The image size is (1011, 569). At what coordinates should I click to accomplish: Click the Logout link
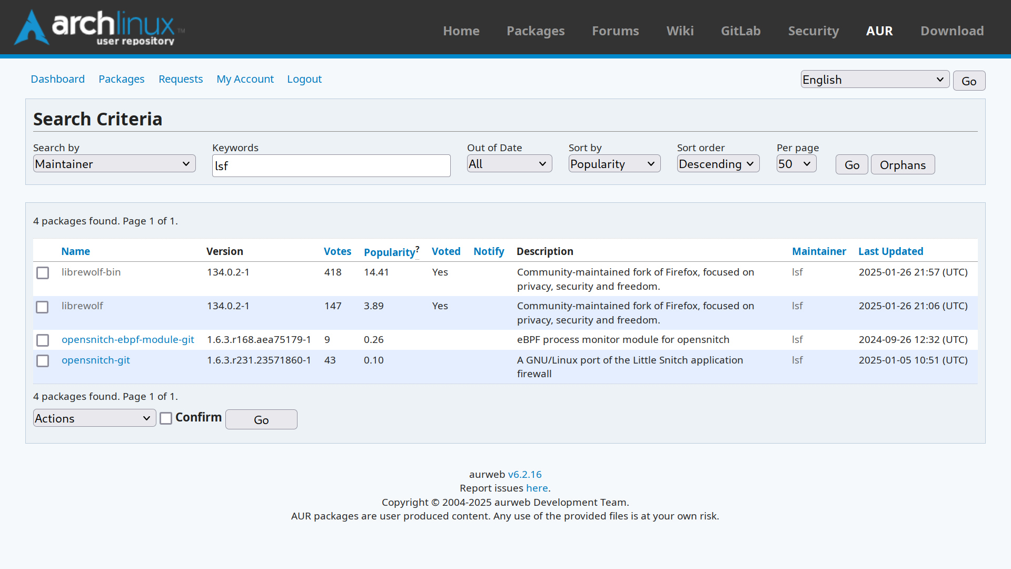304,79
